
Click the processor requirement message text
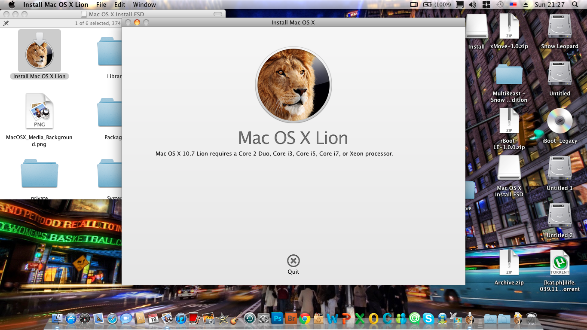click(x=275, y=153)
